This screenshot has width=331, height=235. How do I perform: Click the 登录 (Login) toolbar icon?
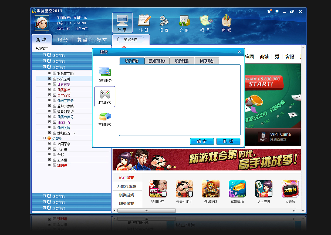click(122, 23)
